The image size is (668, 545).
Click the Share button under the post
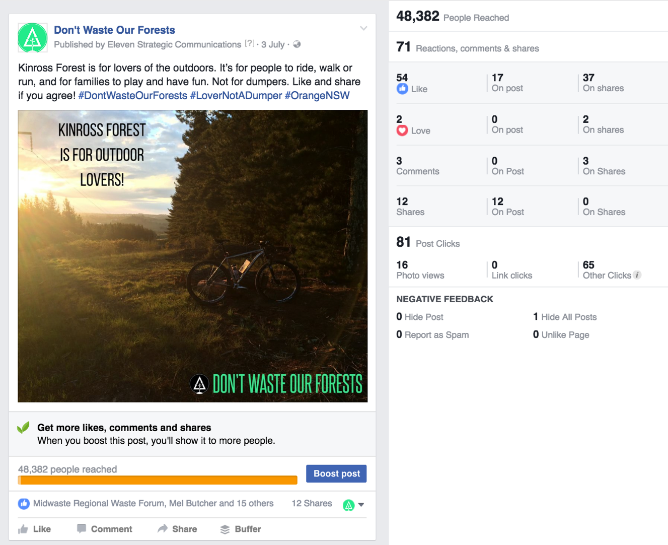pyautogui.click(x=177, y=529)
